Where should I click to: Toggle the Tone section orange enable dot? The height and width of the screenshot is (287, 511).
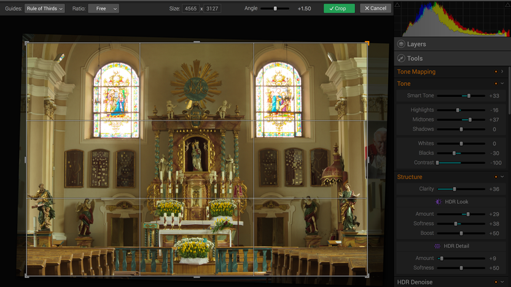(x=496, y=83)
